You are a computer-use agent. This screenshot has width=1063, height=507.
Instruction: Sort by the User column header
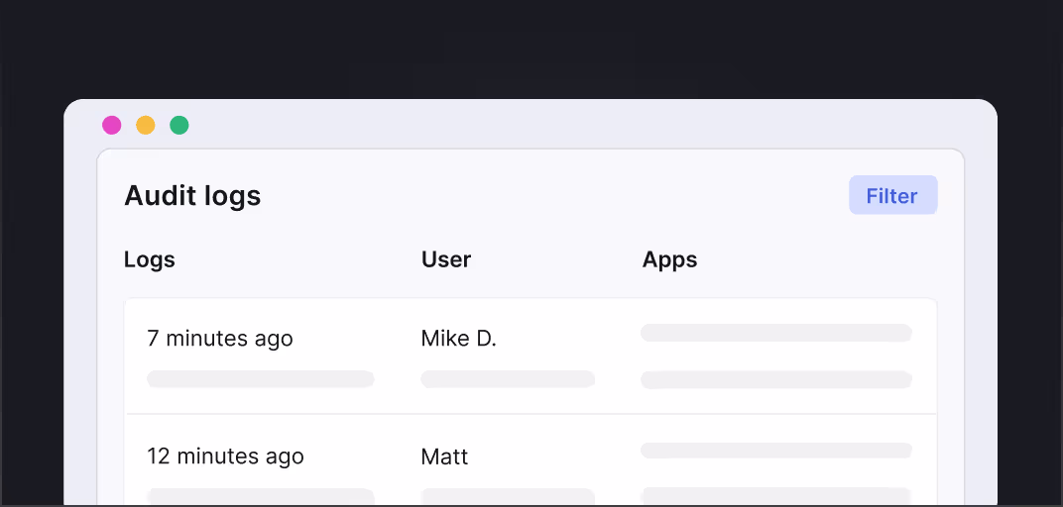446,259
